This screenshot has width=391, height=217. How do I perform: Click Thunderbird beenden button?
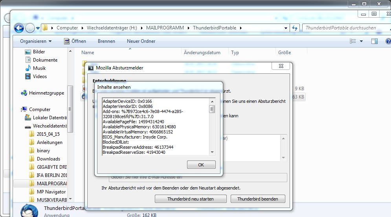[258, 199]
